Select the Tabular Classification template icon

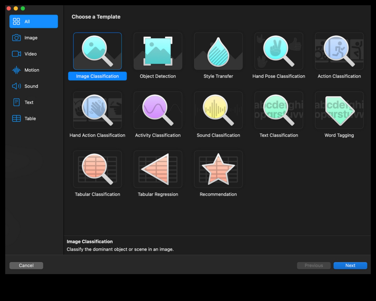97,169
